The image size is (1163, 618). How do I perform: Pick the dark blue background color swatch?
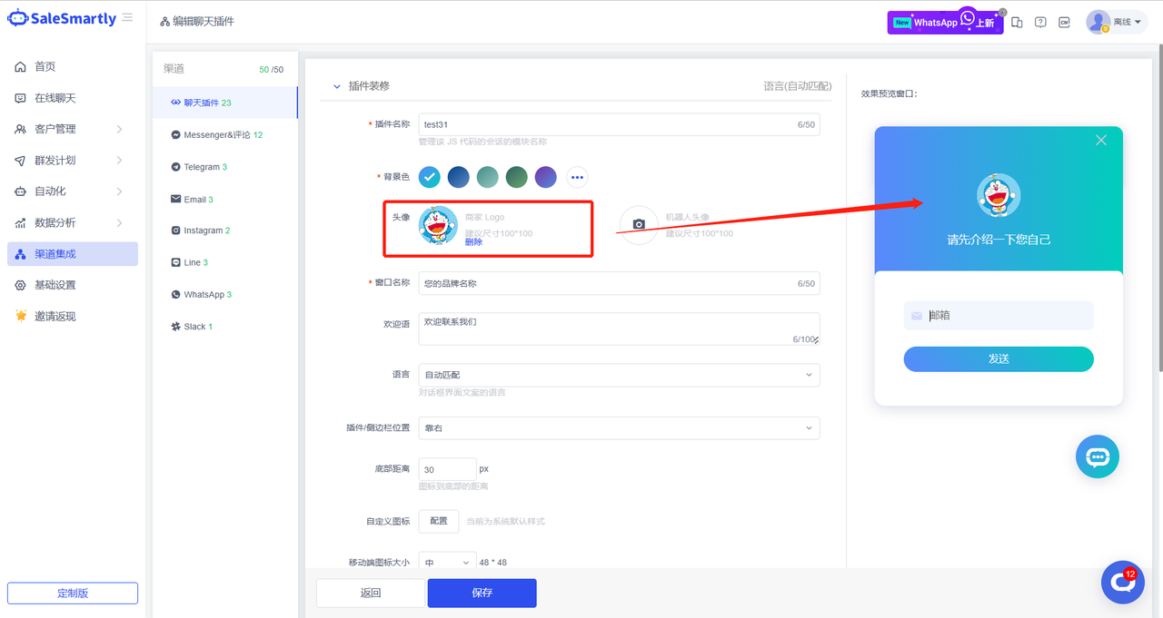(459, 177)
